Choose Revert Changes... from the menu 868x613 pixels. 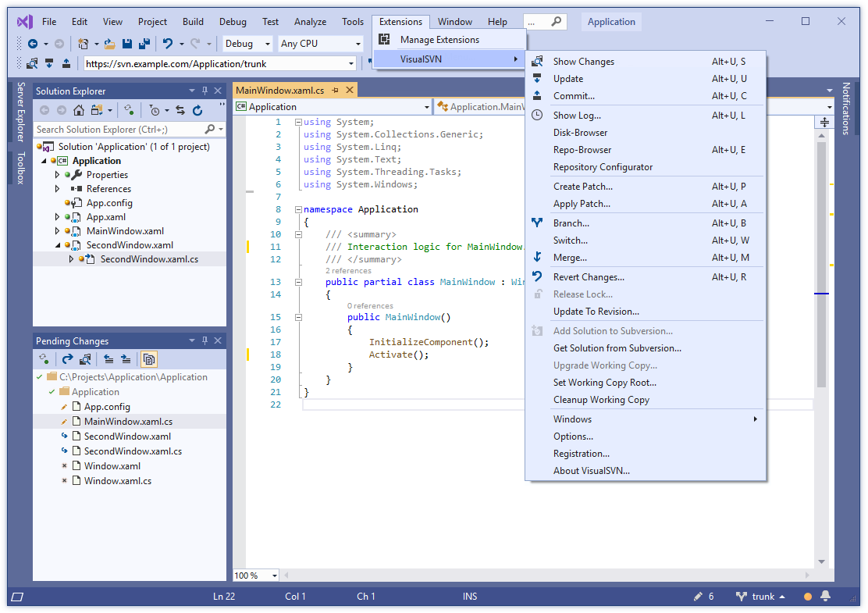pos(646,277)
